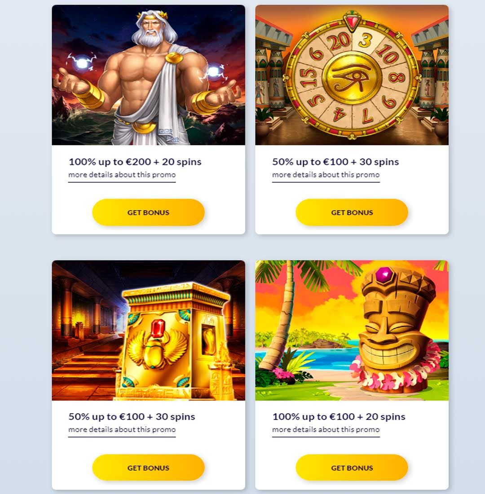
Task: Open the tropical tiki promo image
Action: pyautogui.click(x=352, y=330)
